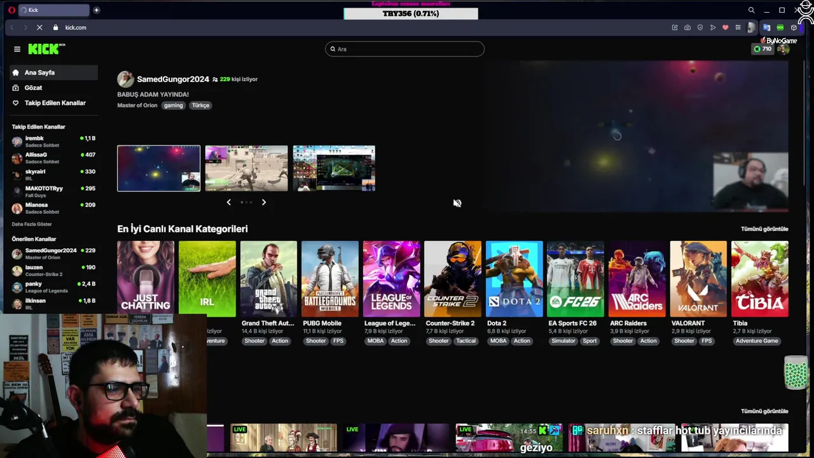
Task: Open Takip Edilen Kanallar in sidebar
Action: (x=53, y=103)
